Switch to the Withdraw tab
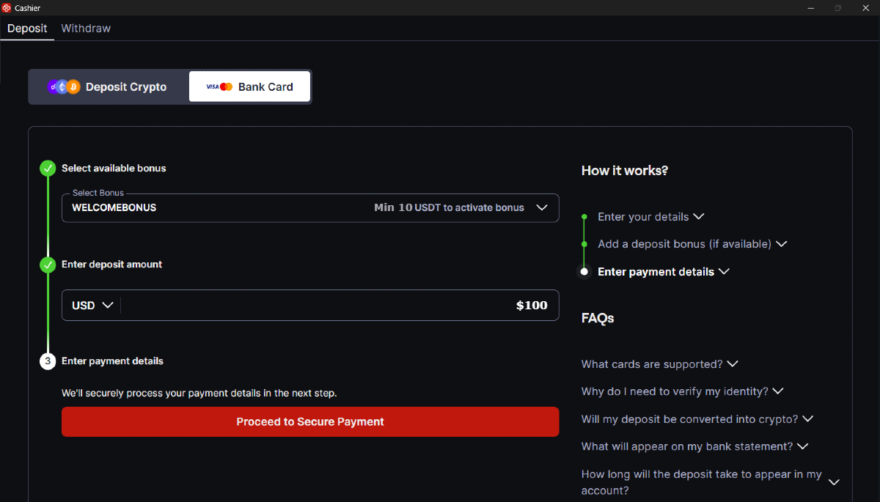 [86, 29]
